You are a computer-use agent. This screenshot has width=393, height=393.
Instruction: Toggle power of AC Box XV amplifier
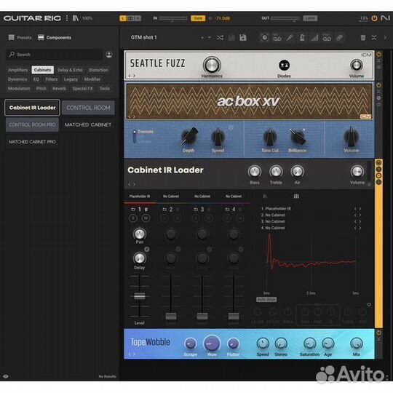[x=378, y=85]
